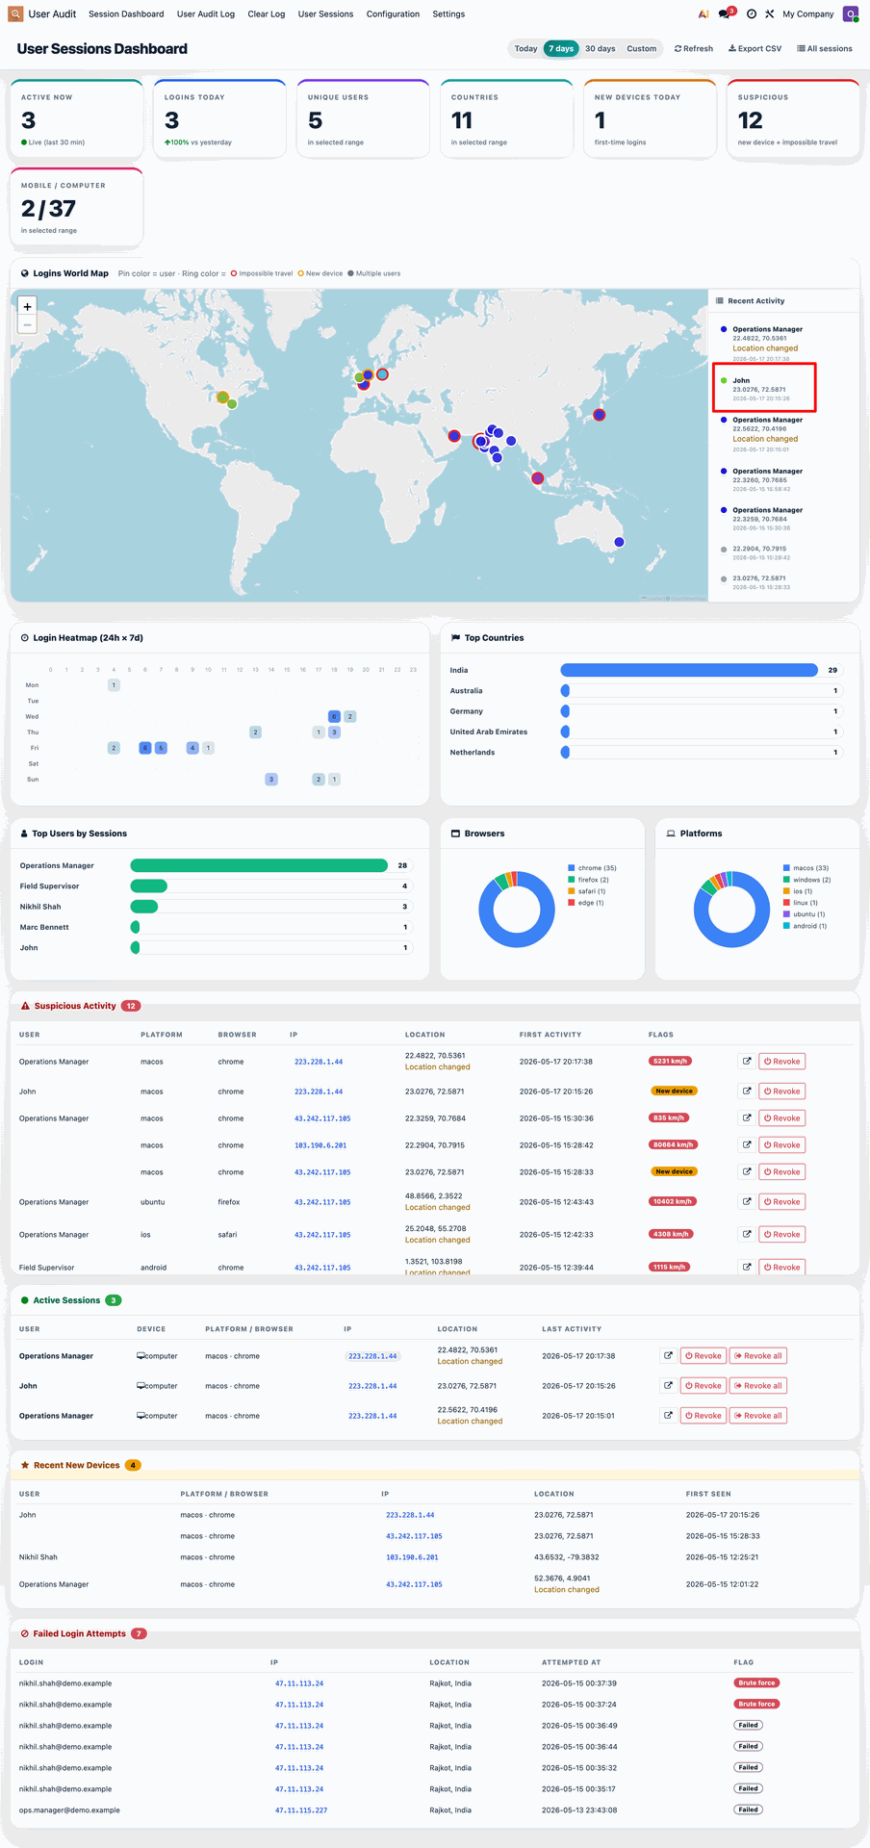Open the user avatar menu
The width and height of the screenshot is (870, 1848).
851,13
